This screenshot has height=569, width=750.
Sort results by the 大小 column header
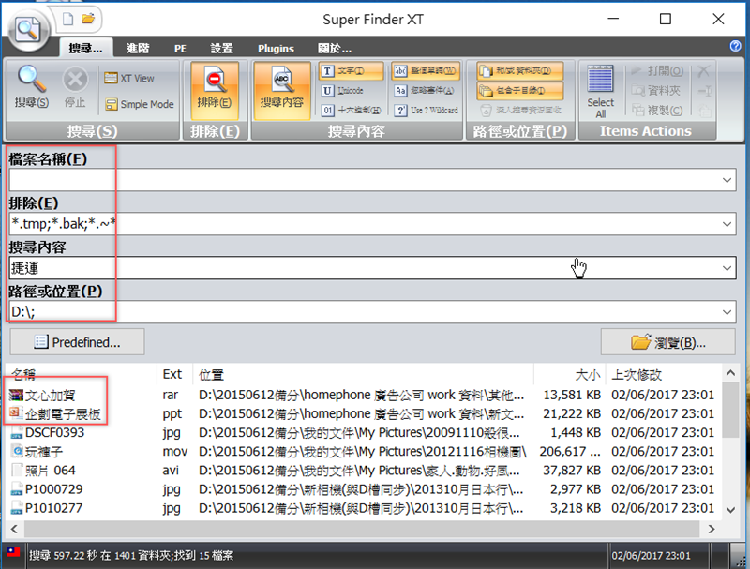point(570,374)
